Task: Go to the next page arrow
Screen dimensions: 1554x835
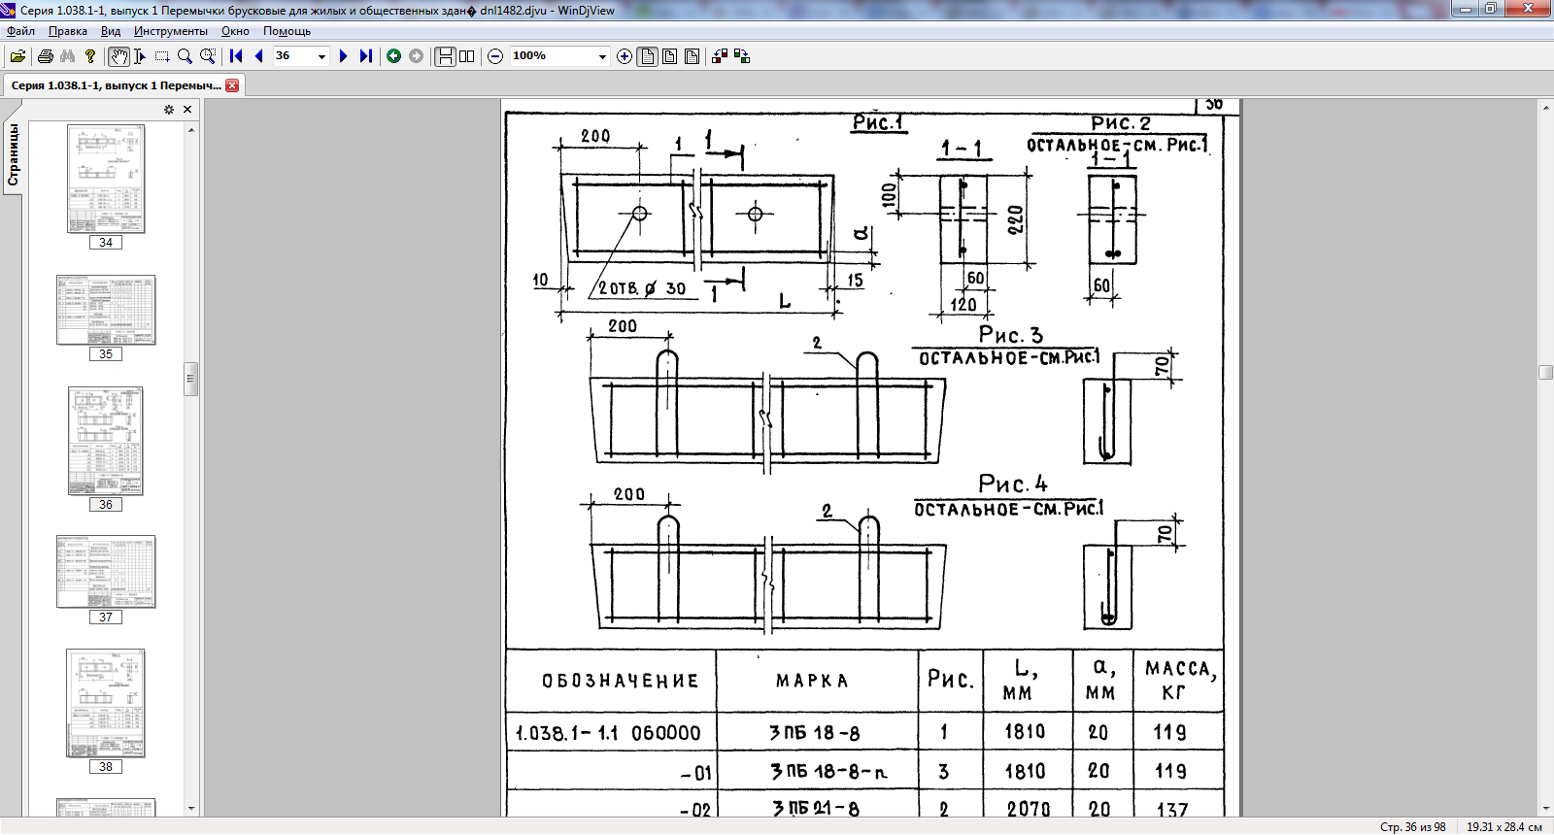Action: (x=343, y=56)
